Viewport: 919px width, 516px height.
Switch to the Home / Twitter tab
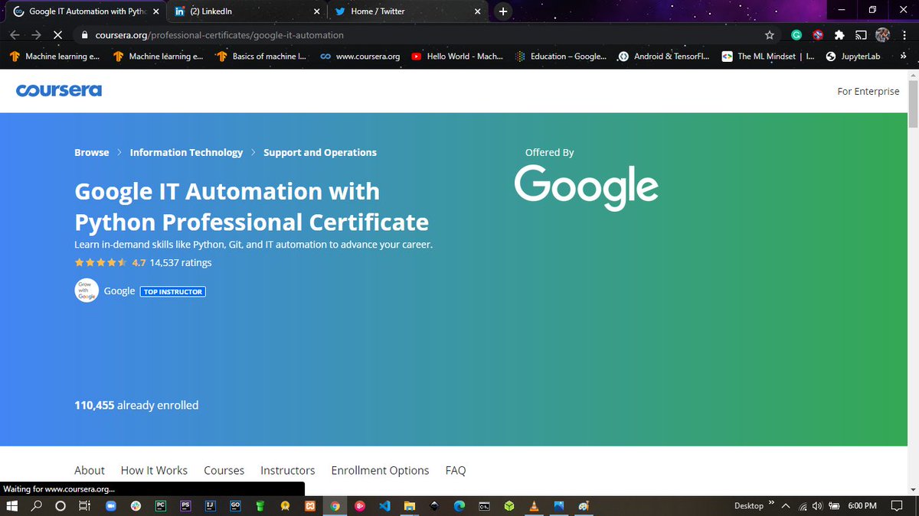(398, 12)
